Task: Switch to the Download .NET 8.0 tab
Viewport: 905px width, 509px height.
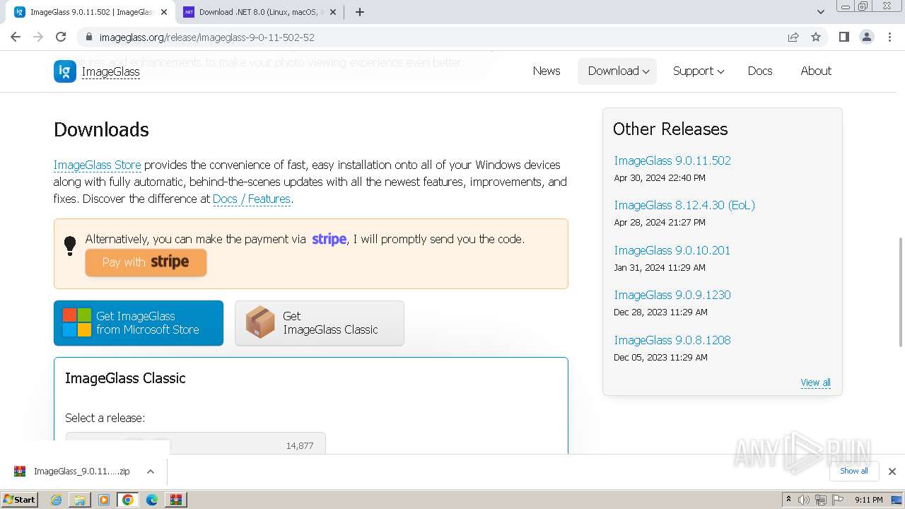Action: 260,12
